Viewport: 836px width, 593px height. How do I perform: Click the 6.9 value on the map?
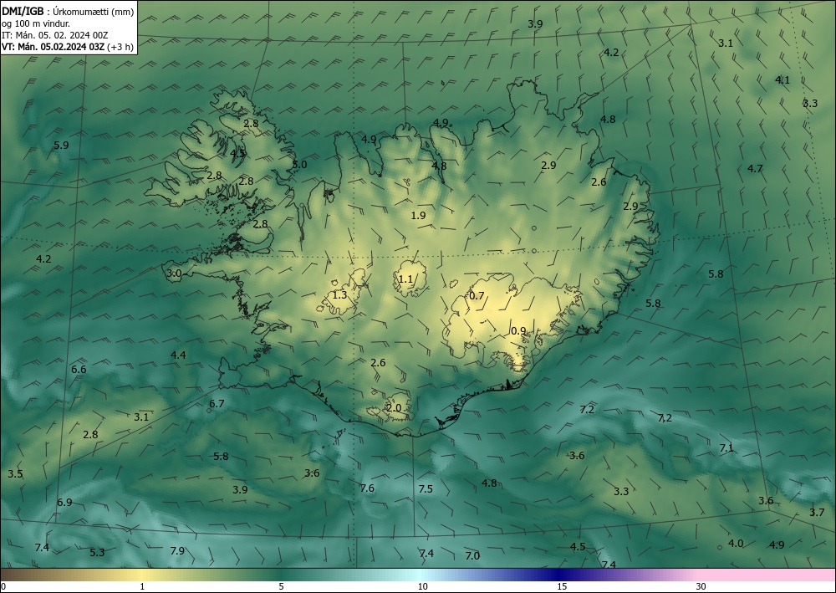64,503
